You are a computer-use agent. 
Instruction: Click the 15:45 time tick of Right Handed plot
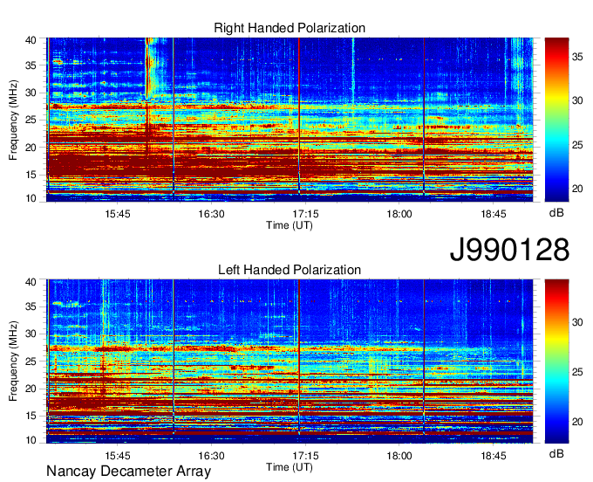click(118, 214)
